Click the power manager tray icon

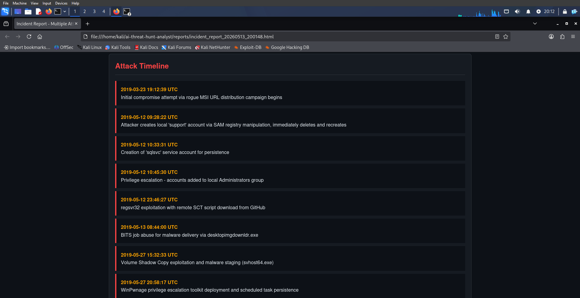(x=539, y=11)
